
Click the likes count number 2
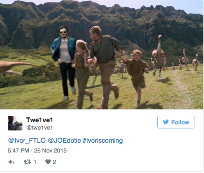[x=54, y=162]
